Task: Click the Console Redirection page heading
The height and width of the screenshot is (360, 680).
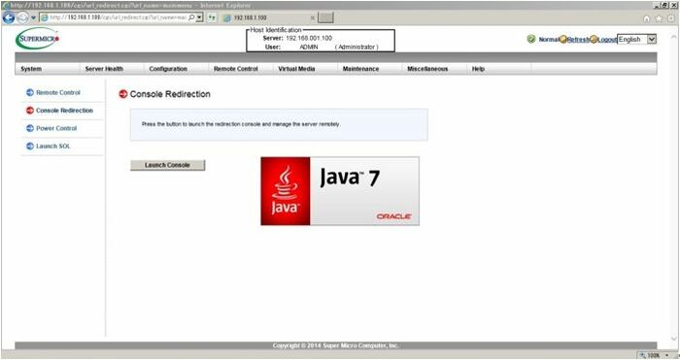Action: (170, 94)
